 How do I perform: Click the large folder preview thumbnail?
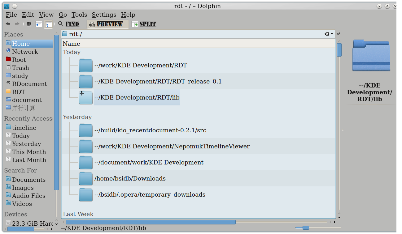point(371,55)
